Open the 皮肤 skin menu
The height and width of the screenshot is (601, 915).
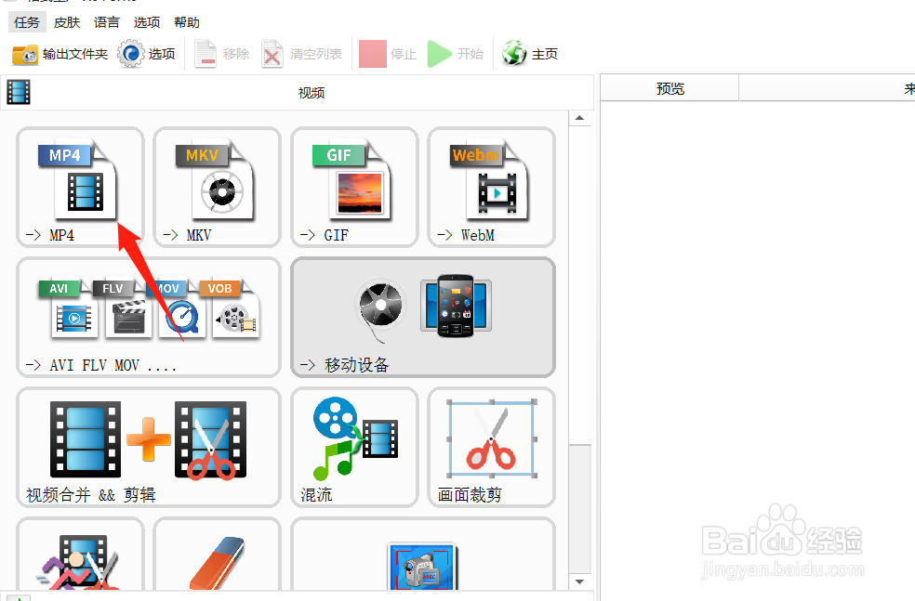click(x=67, y=22)
